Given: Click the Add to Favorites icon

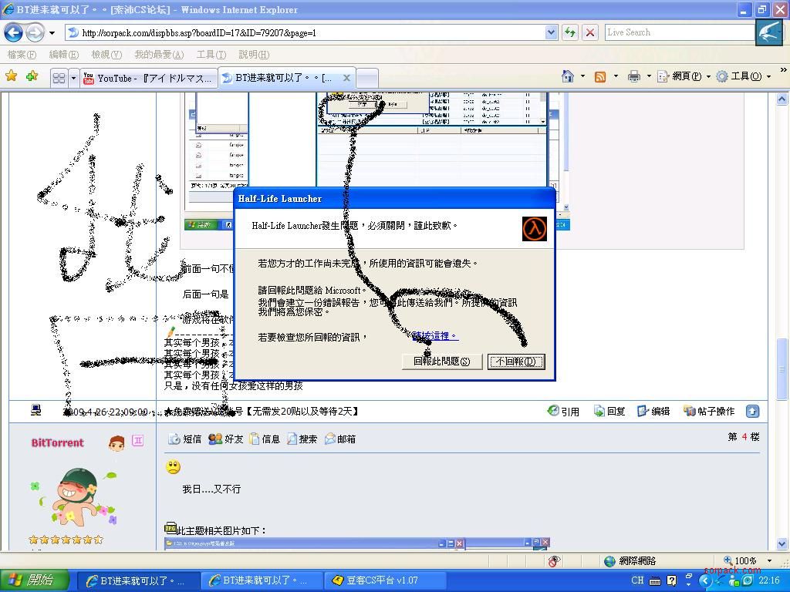Looking at the screenshot, I should 32,76.
